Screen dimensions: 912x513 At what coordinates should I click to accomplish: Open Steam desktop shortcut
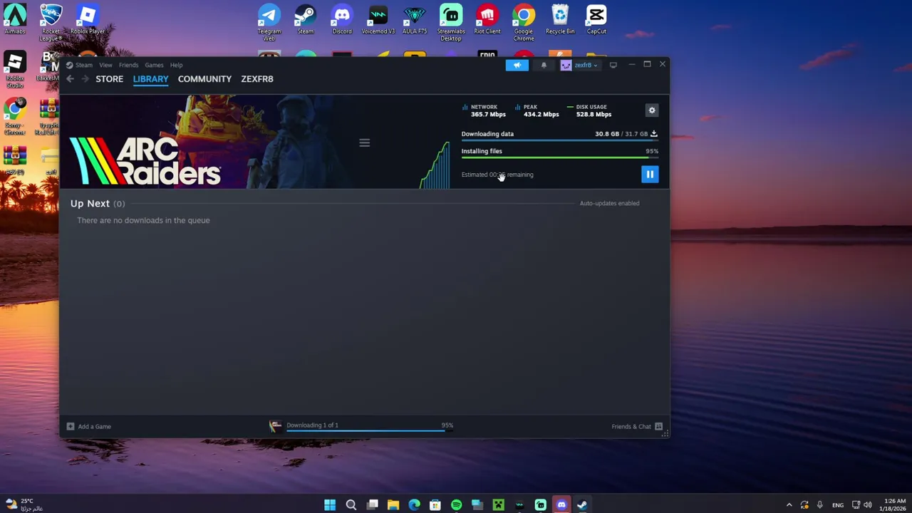tap(305, 20)
